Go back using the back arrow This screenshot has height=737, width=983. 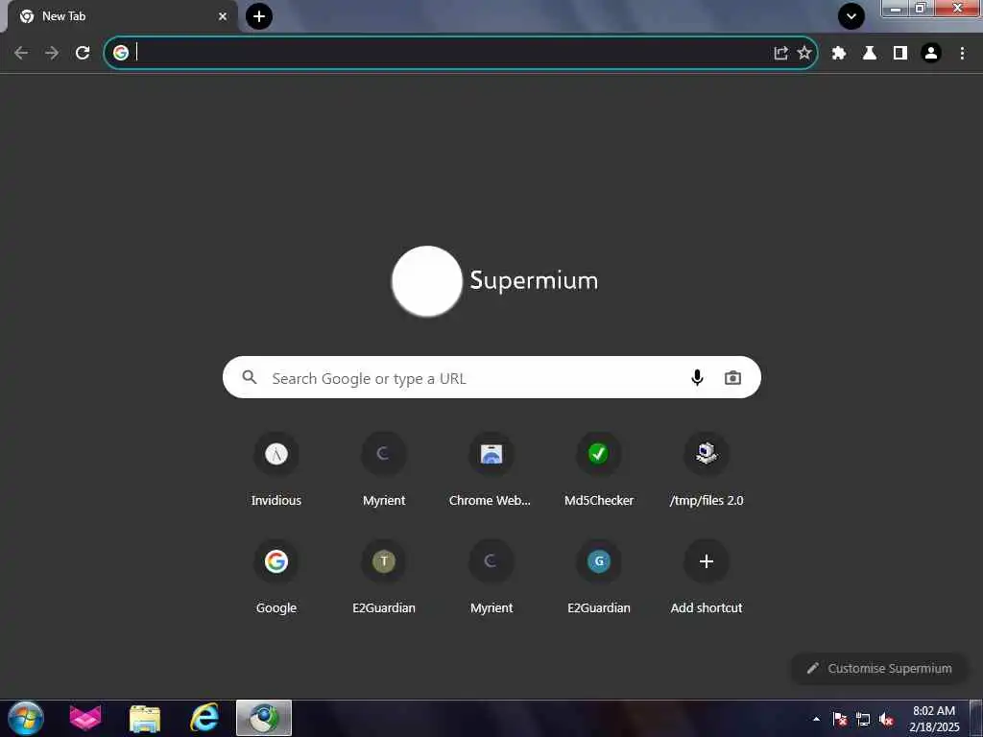(21, 54)
